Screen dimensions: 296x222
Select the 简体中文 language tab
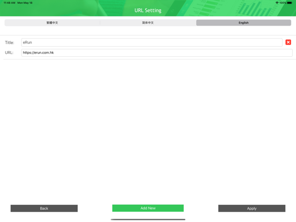(148, 23)
